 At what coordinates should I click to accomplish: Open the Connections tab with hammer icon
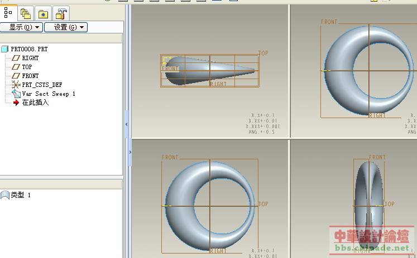tap(61, 13)
